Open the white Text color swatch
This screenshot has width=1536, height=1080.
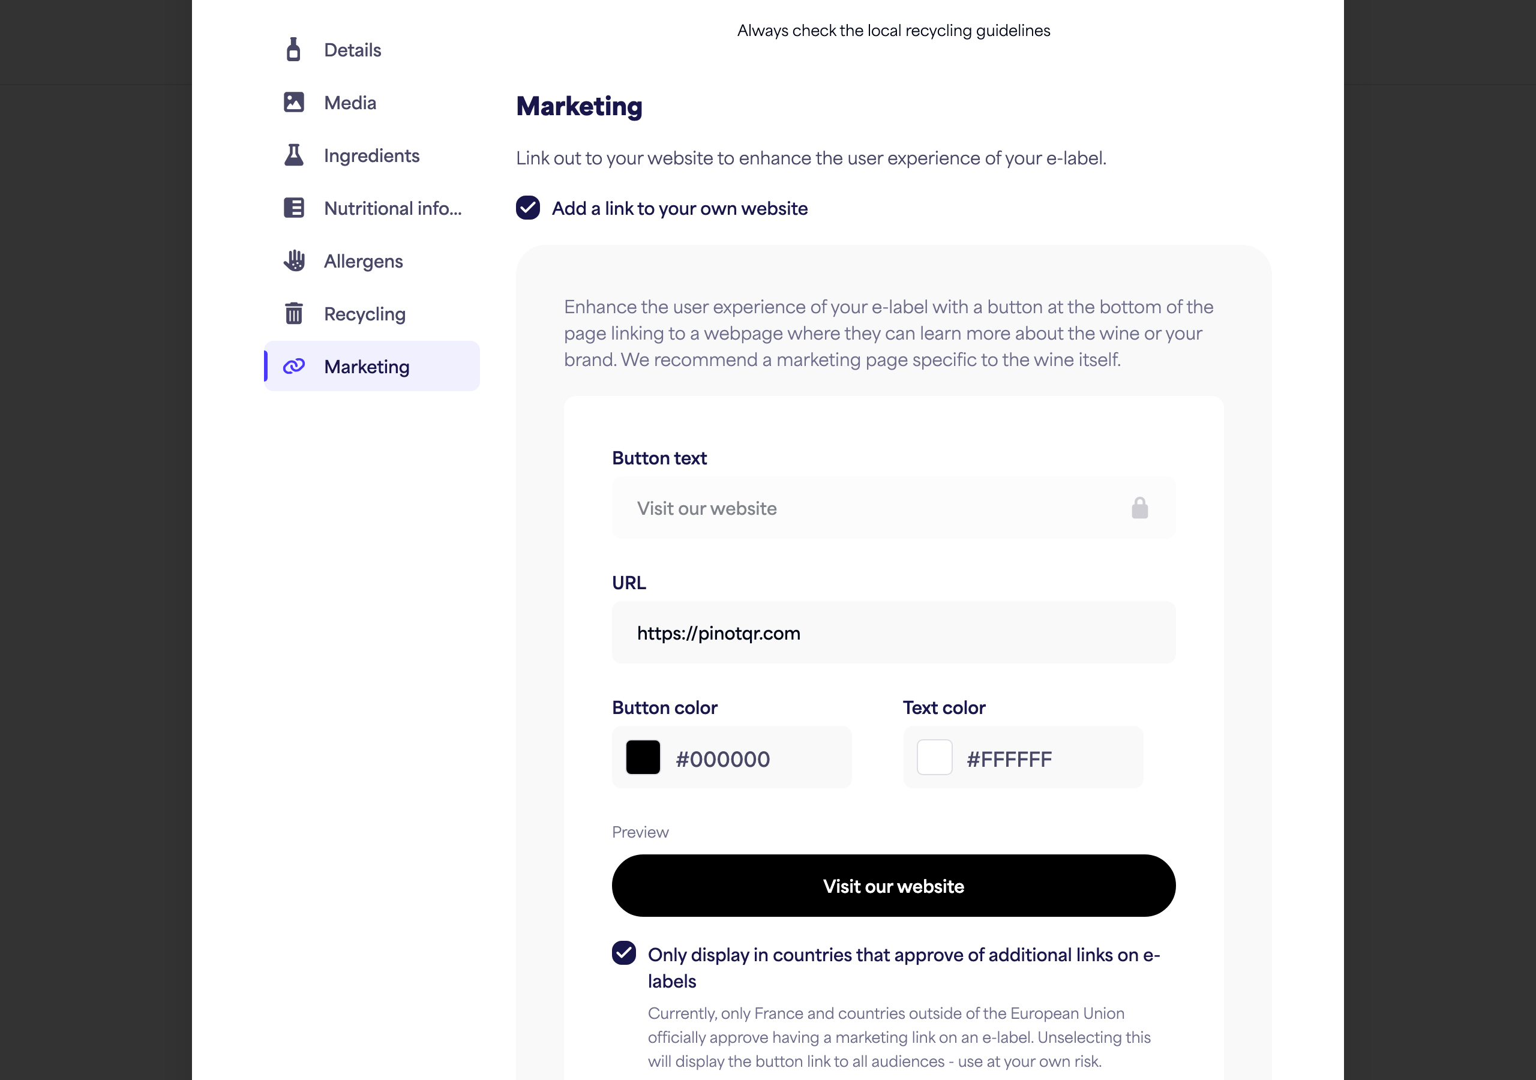tap(934, 757)
